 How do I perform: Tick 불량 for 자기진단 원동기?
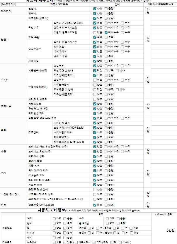pyautogui.click(x=106, y=9)
